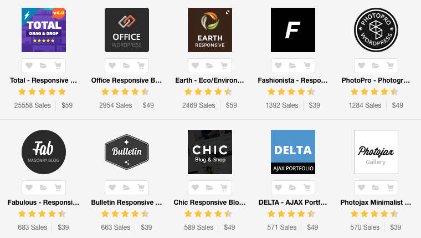The width and height of the screenshot is (421, 238).
Task: Add Earth theme to a collection folder
Action: tap(210, 65)
